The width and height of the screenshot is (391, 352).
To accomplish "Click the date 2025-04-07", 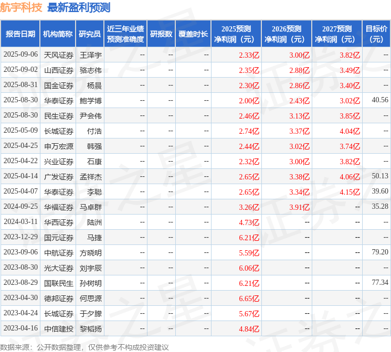I will pyautogui.click(x=20, y=191).
